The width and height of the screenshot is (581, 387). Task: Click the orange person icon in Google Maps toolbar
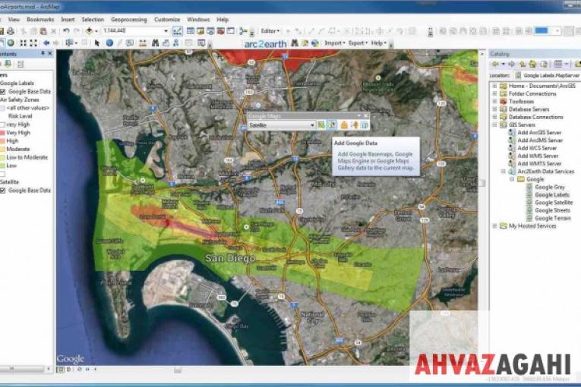[344, 125]
